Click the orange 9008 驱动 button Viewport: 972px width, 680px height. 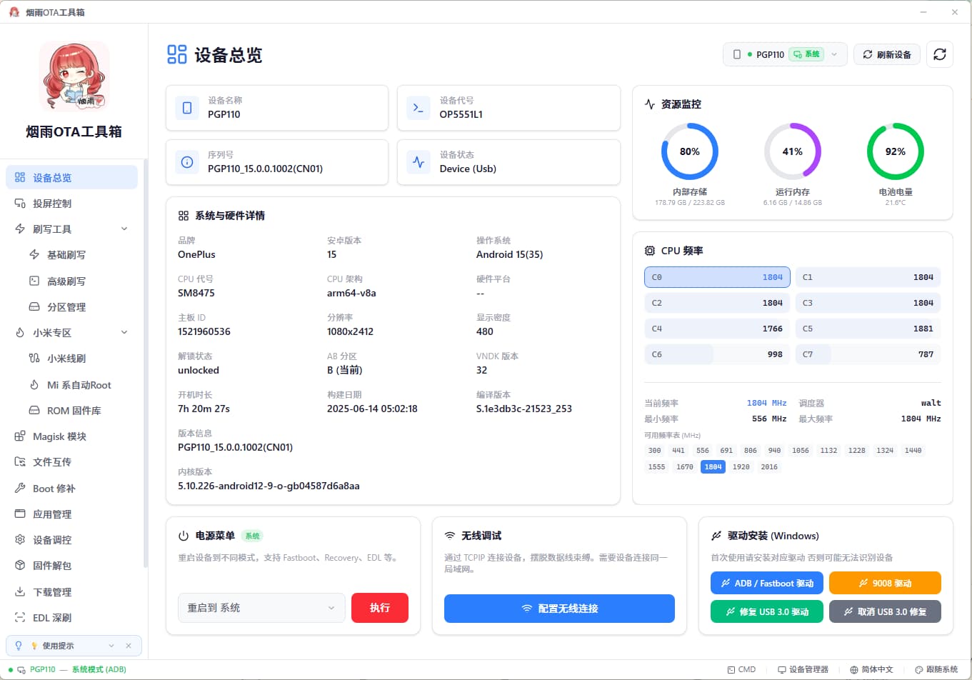coord(885,583)
